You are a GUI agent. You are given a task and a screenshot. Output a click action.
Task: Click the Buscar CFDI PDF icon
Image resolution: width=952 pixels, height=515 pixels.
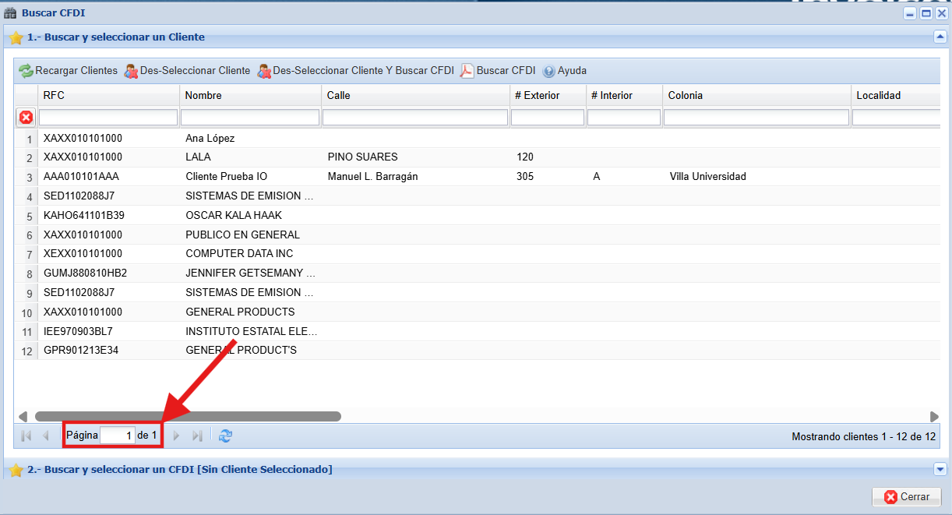(x=467, y=71)
